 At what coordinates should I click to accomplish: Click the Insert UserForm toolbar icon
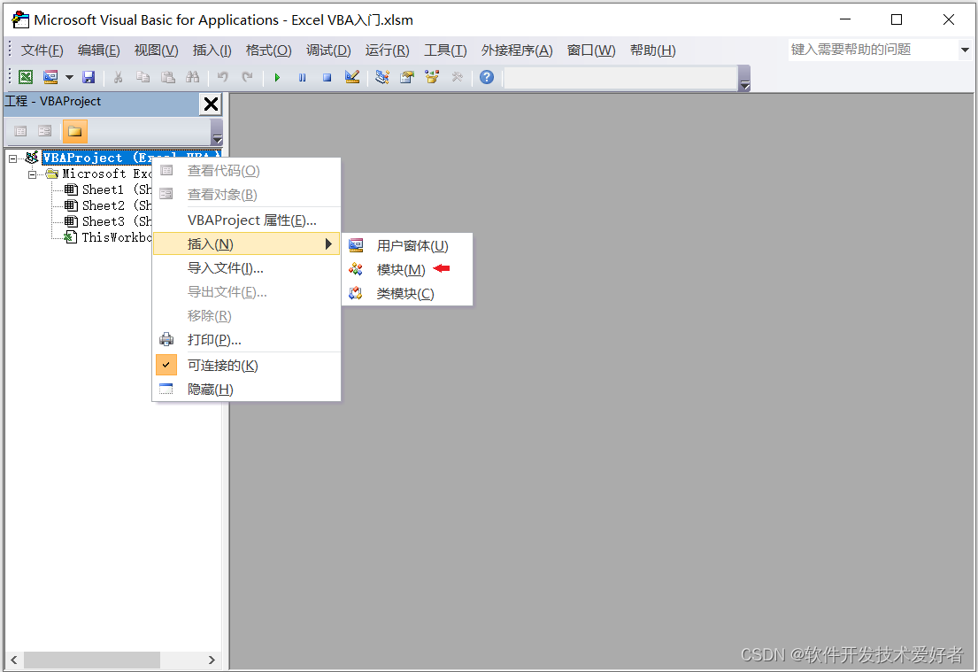point(50,77)
